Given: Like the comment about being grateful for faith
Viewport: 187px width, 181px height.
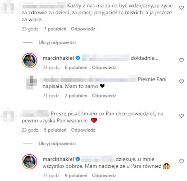Looking at the screenshot, I should click(182, 8).
